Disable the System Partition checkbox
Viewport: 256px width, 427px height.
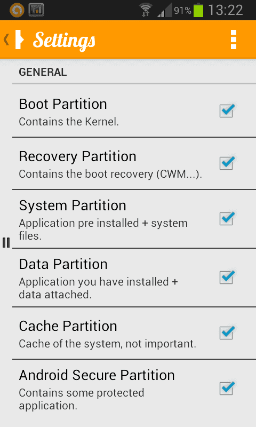pyautogui.click(x=227, y=218)
